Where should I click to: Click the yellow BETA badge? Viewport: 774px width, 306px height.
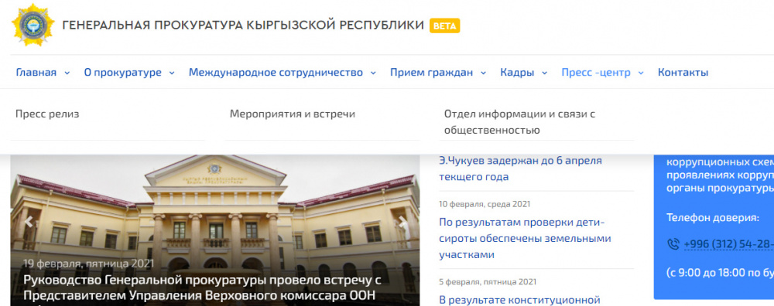[x=445, y=25]
